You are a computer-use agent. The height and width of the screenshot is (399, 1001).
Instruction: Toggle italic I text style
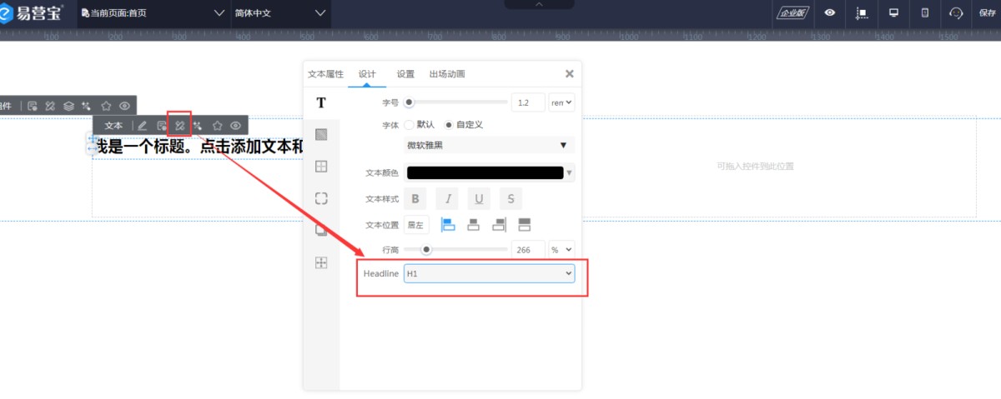pyautogui.click(x=447, y=199)
